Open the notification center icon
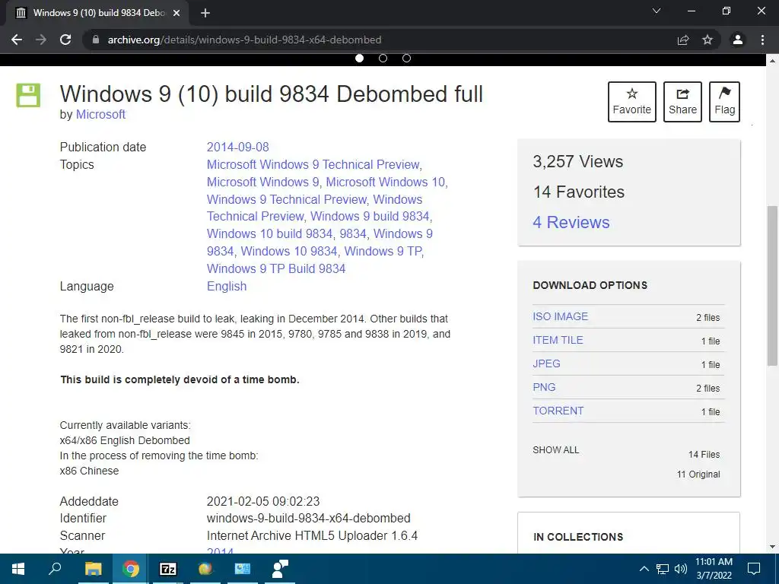The height and width of the screenshot is (584, 779). (x=754, y=569)
